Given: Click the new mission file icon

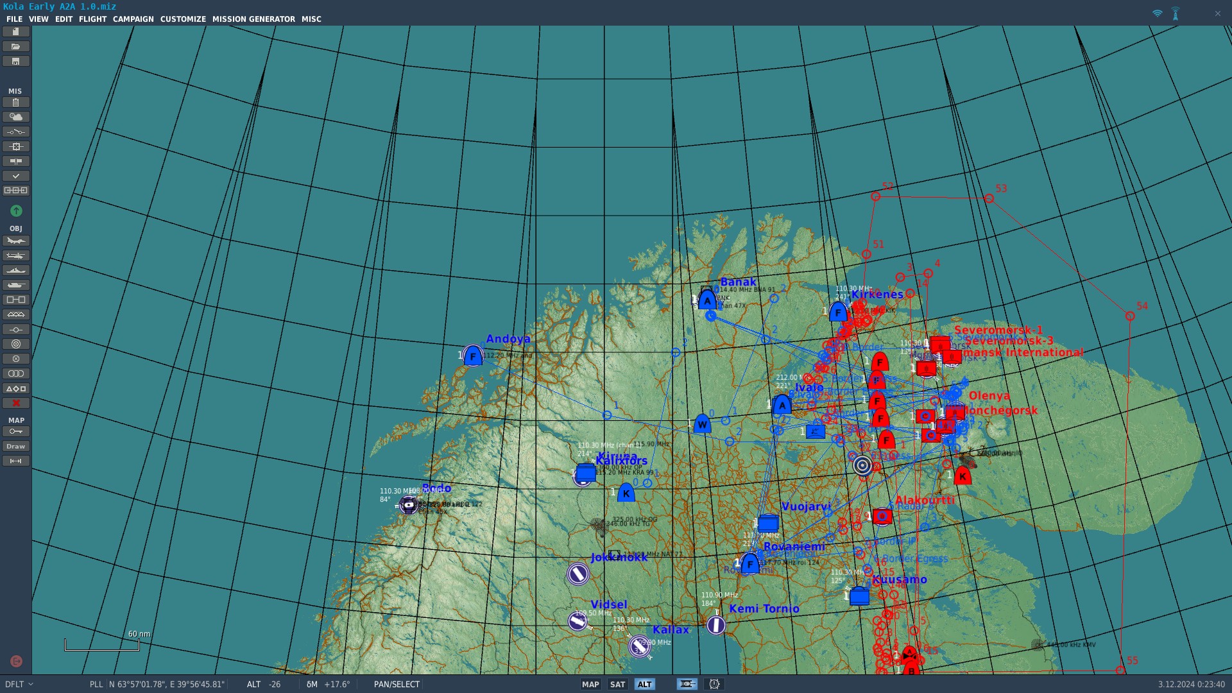Looking at the screenshot, I should [15, 31].
